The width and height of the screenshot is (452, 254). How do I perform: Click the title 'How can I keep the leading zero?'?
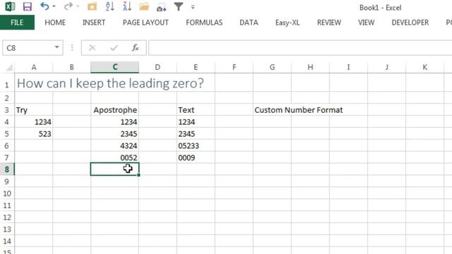click(x=110, y=83)
